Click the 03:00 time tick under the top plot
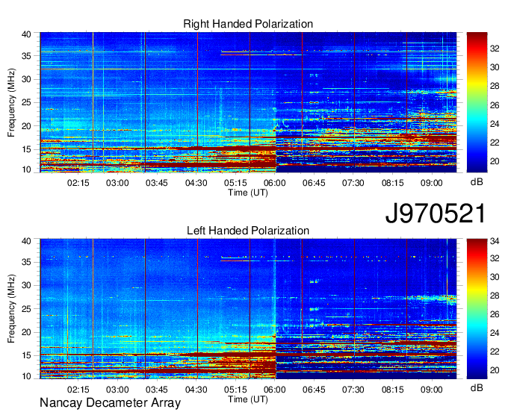 point(117,183)
